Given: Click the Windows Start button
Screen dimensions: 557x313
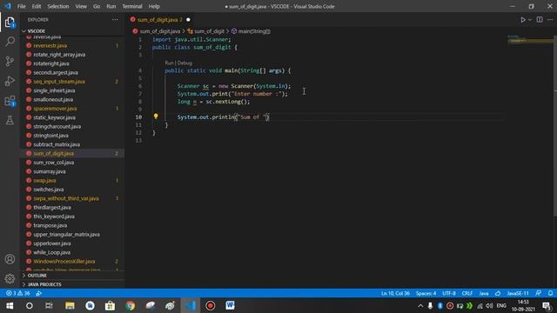Looking at the screenshot, I should 10,305.
